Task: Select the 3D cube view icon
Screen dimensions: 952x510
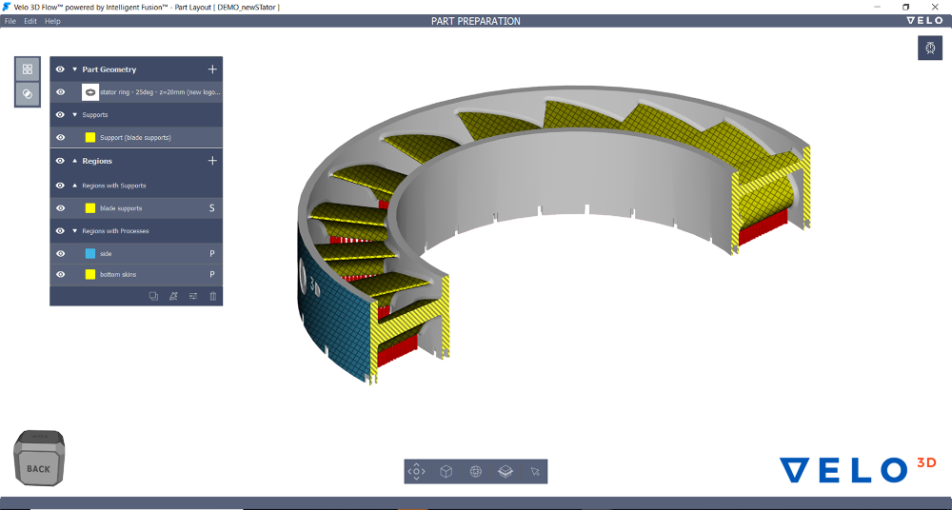Action: coord(446,471)
